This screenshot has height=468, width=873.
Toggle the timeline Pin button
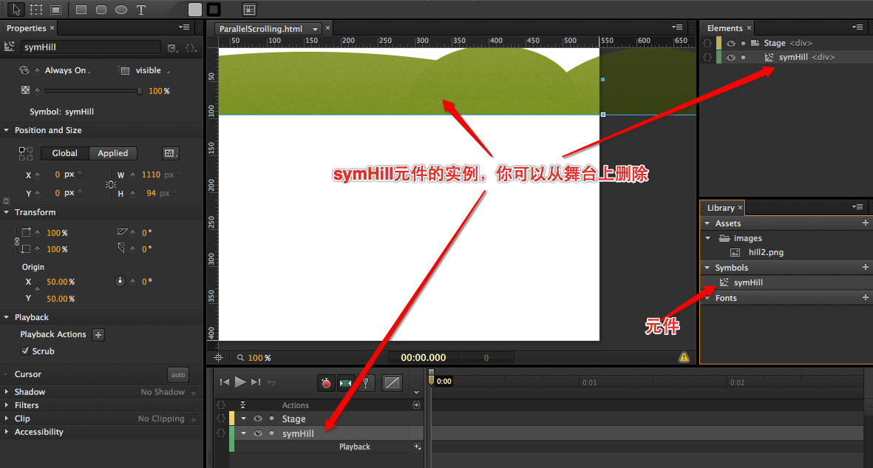pos(365,382)
